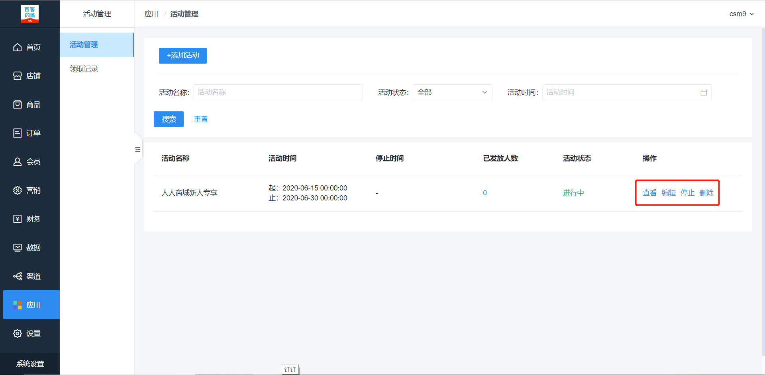Click calendar icon in 活动时间 field
Screen dimensions: 765x375
pos(704,92)
